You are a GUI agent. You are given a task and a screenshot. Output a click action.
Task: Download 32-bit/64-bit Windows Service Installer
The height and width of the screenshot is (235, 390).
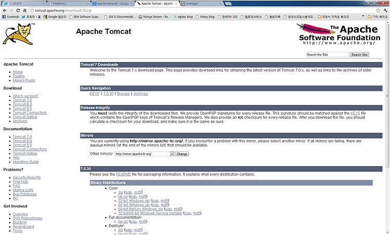tap(150, 213)
